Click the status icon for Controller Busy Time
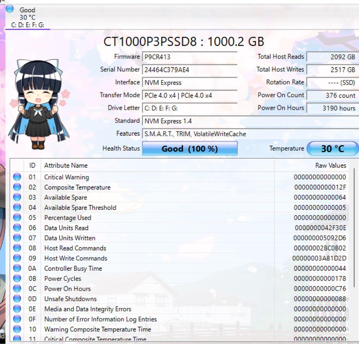The height and width of the screenshot is (344, 359). [17, 268]
